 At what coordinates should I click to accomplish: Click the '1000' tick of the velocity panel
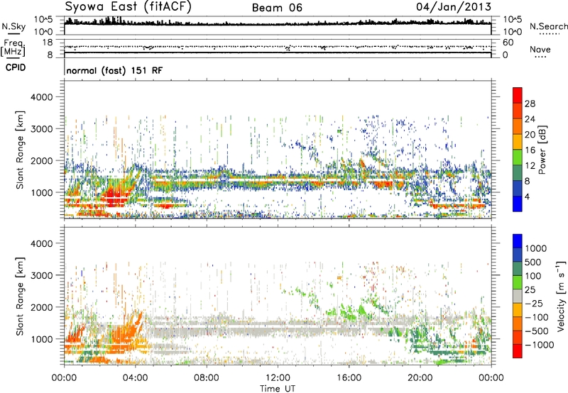pos(41,339)
